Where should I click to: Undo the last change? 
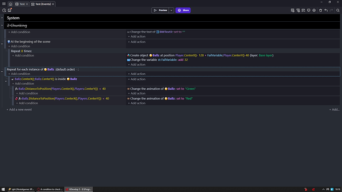pyautogui.click(x=326, y=10)
